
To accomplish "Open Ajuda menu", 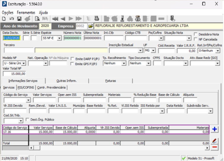I will click(x=44, y=13).
